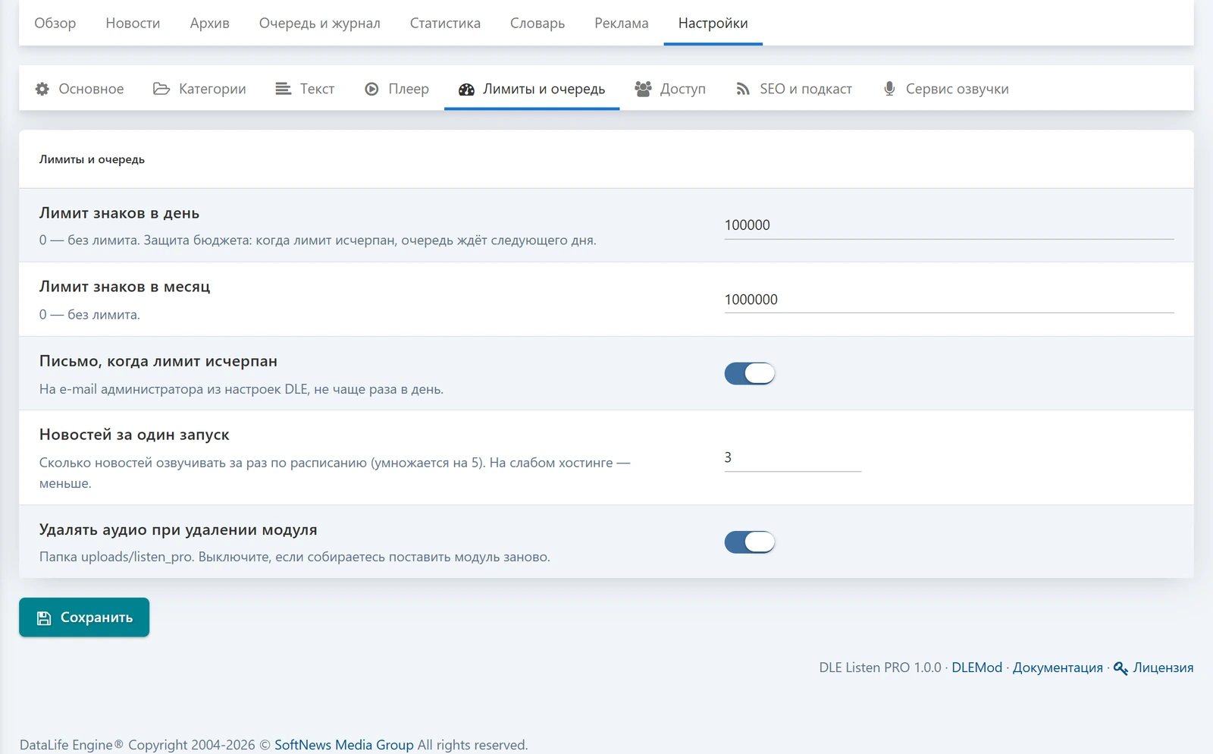
Task: Open the SEO и подкаст sub-tab
Action: click(x=794, y=89)
